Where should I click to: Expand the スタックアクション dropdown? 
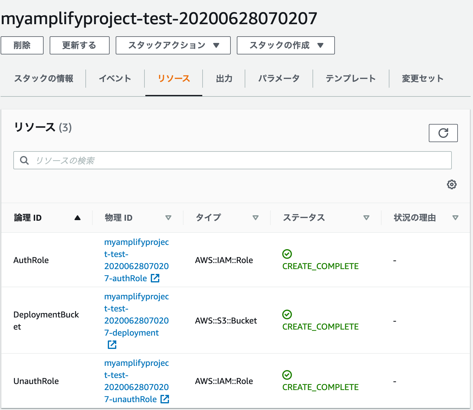click(x=173, y=45)
